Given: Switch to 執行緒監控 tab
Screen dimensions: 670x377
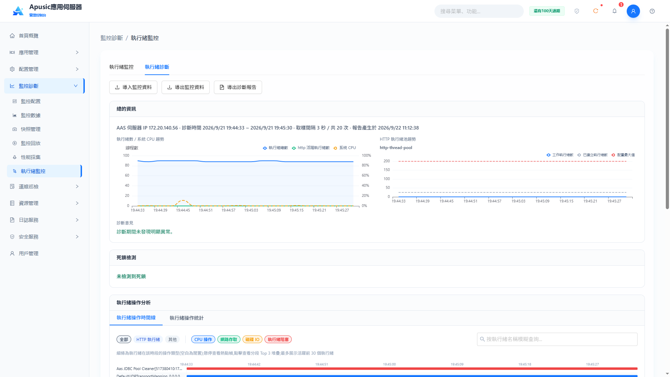Looking at the screenshot, I should [121, 67].
